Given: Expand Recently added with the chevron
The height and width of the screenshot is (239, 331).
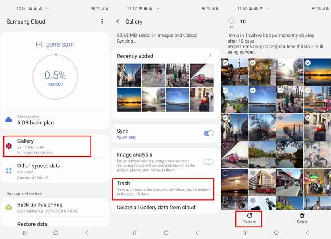Looking at the screenshot, I should 210,55.
